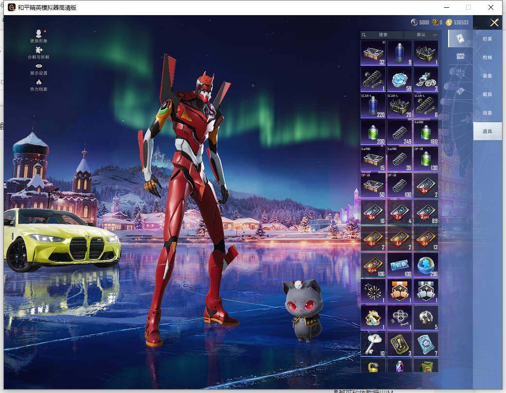This screenshot has width=506, height=393.
Task: Select the material tray item with count 32
Action: pyautogui.click(x=373, y=53)
